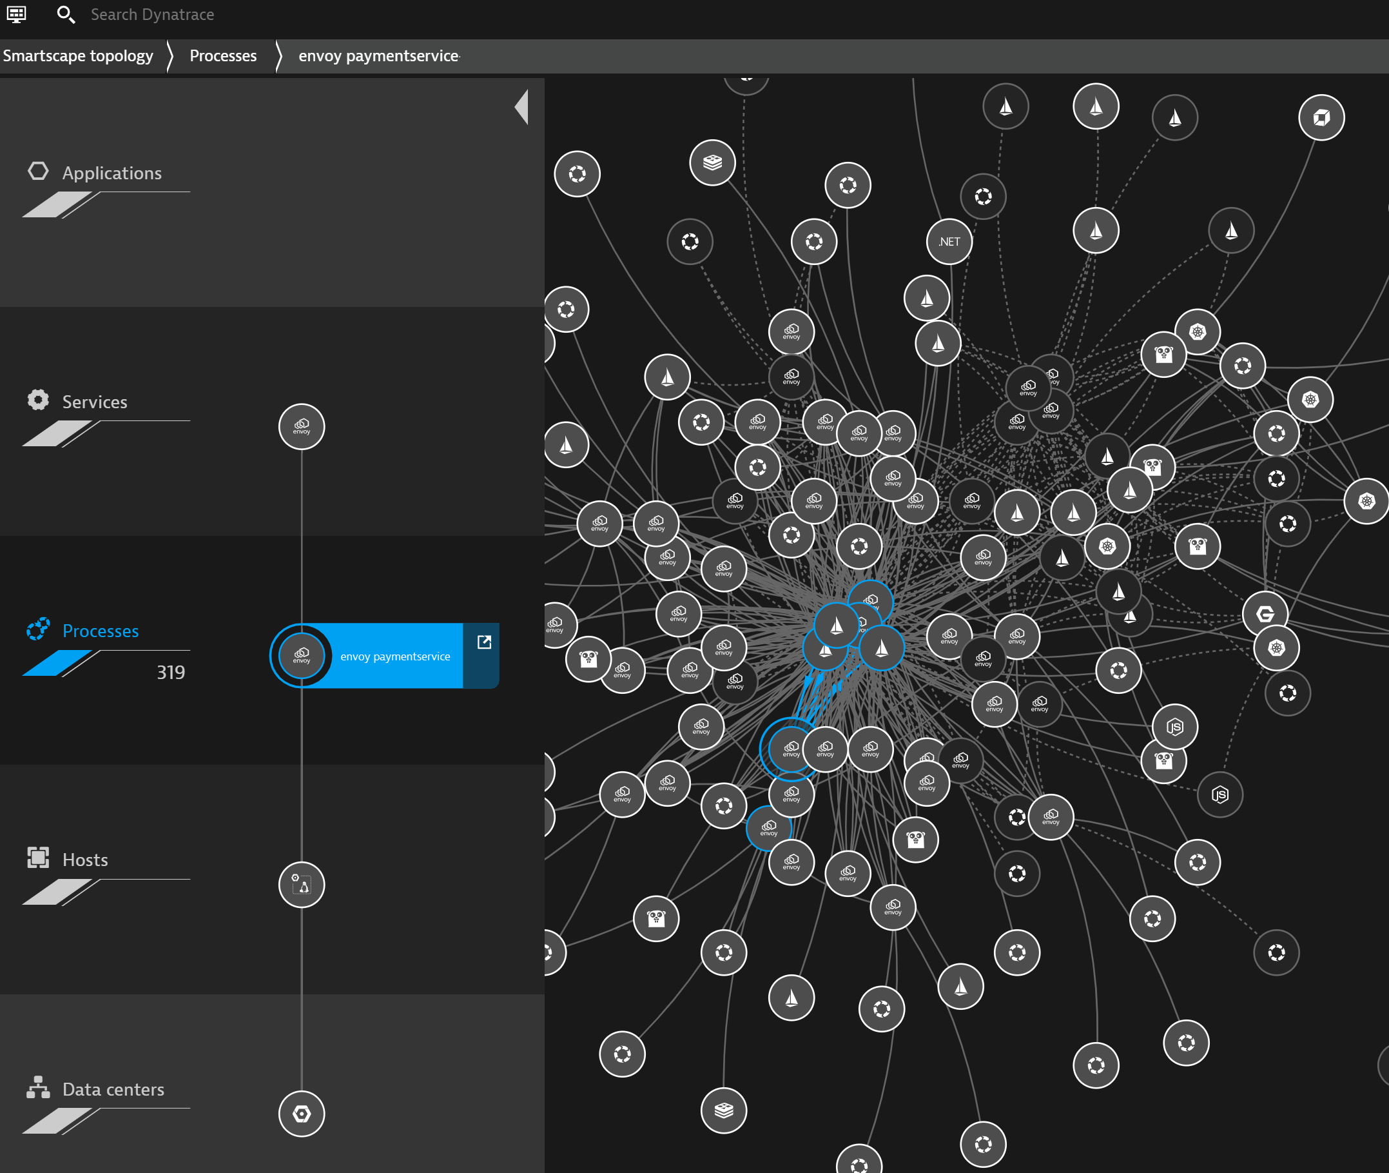The image size is (1389, 1173).
Task: Open envoy paymentservice details link icon
Action: [x=484, y=642]
